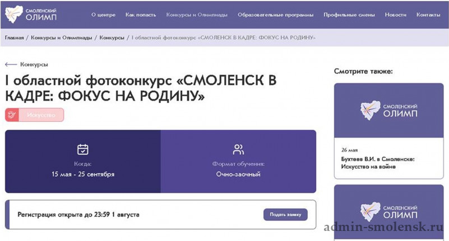Click the calendar icon above Когда
The height and width of the screenshot is (241, 449).
pyautogui.click(x=82, y=149)
